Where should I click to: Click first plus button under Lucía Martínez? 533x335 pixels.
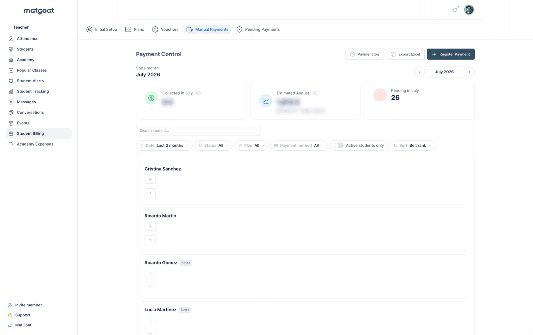coord(150,320)
